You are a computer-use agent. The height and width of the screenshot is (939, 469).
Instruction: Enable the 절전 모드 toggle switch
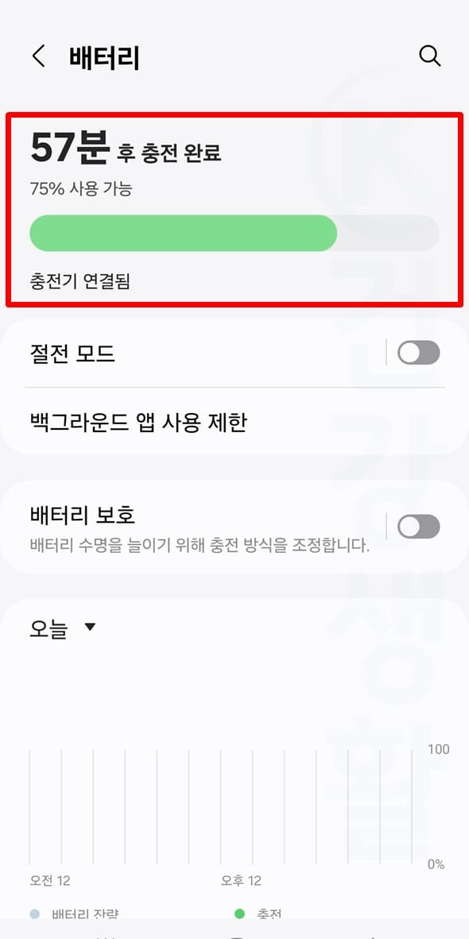(418, 353)
